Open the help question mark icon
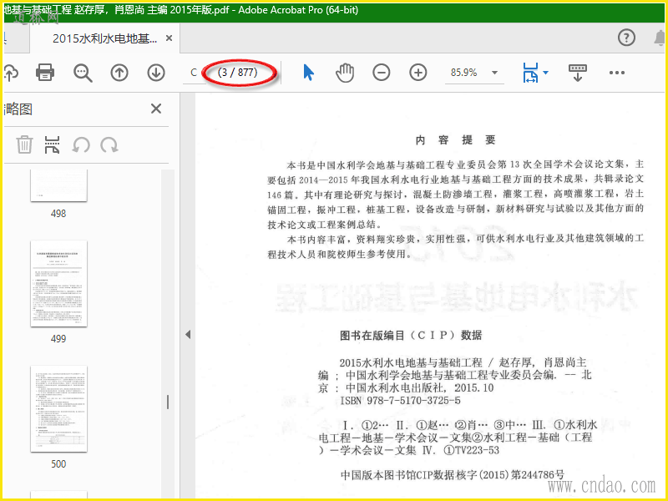This screenshot has height=501, width=668. coord(626,38)
